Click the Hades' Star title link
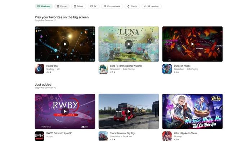 point(52,66)
